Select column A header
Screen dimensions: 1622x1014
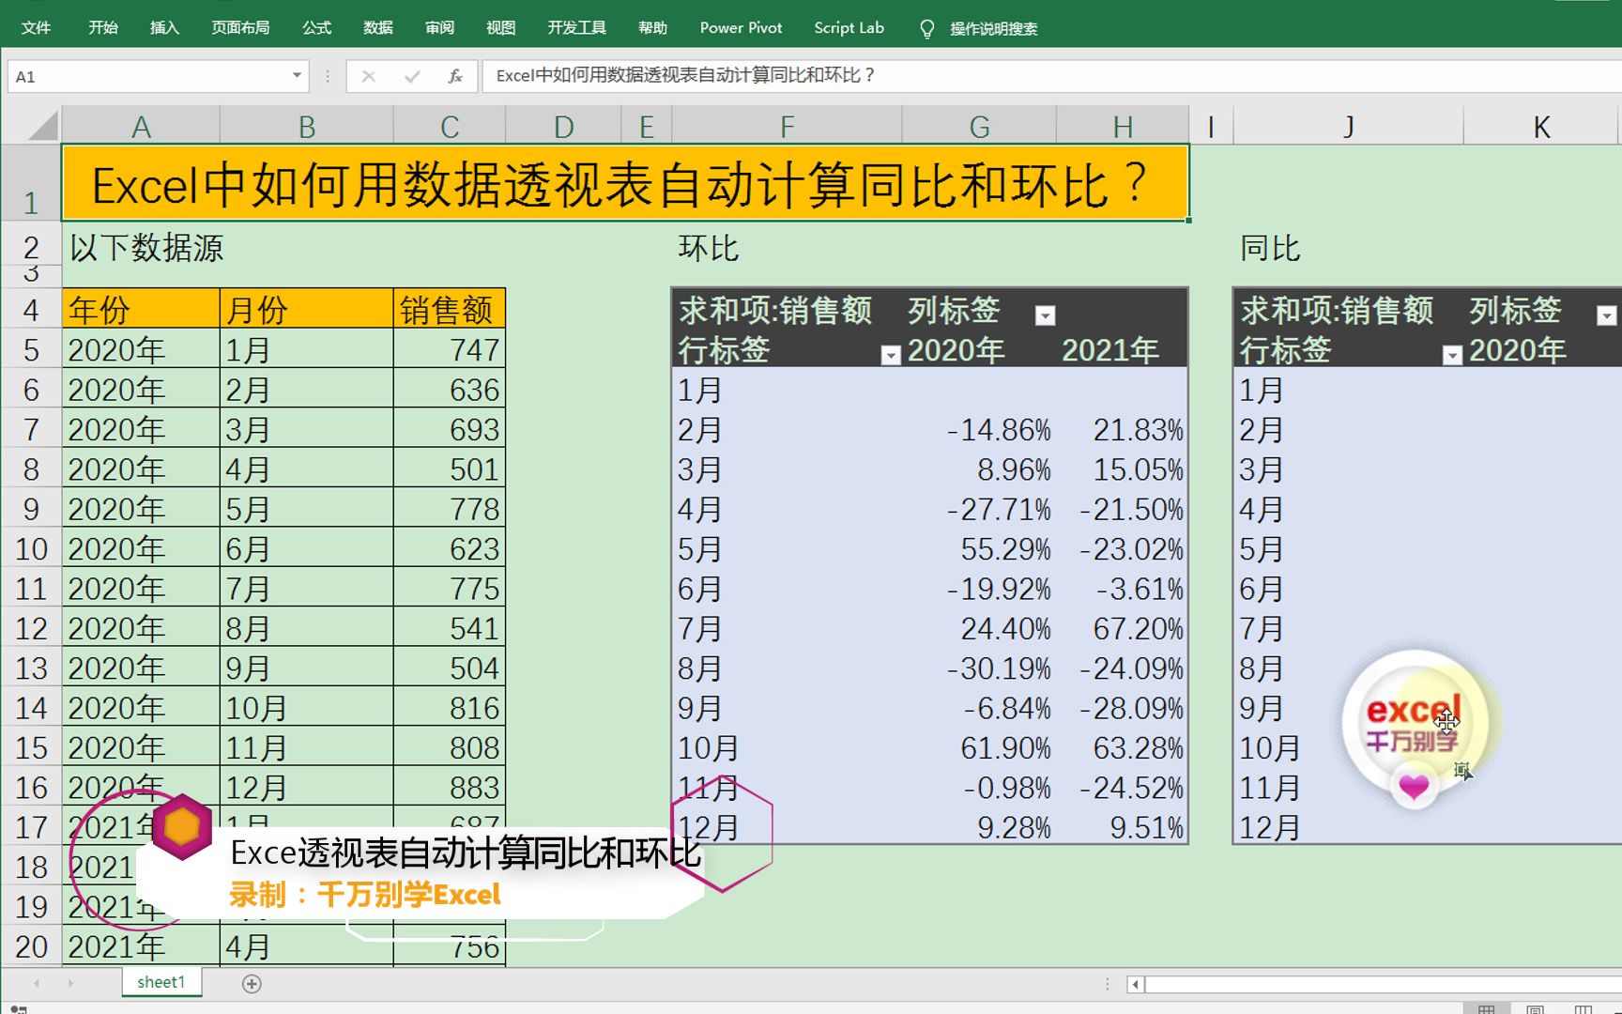pyautogui.click(x=141, y=126)
